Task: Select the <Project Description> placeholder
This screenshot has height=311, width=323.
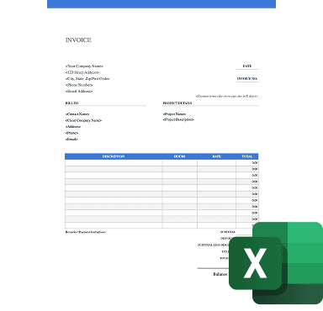Action: coord(178,119)
